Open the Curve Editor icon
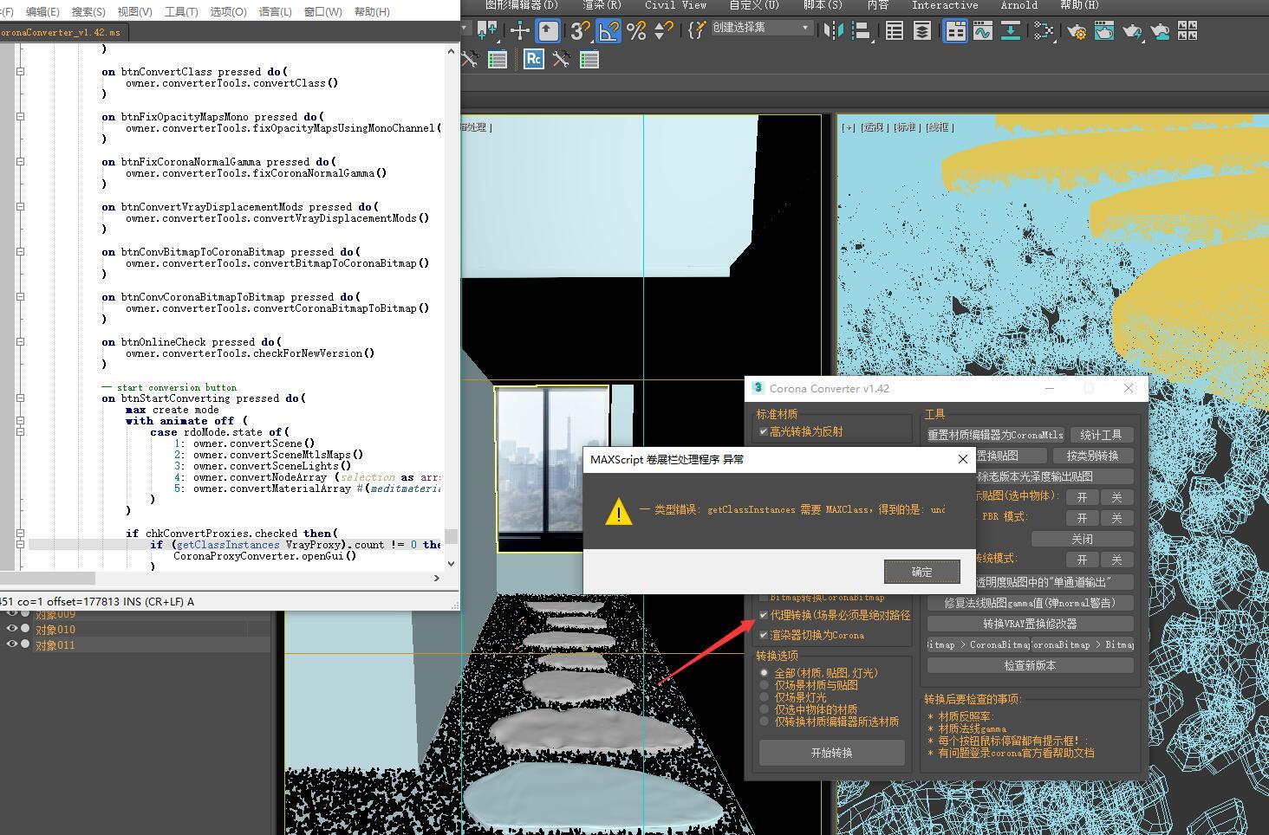This screenshot has height=835, width=1269. [x=982, y=31]
